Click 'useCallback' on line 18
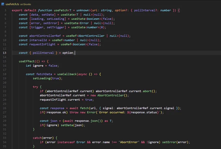 point(67,74)
